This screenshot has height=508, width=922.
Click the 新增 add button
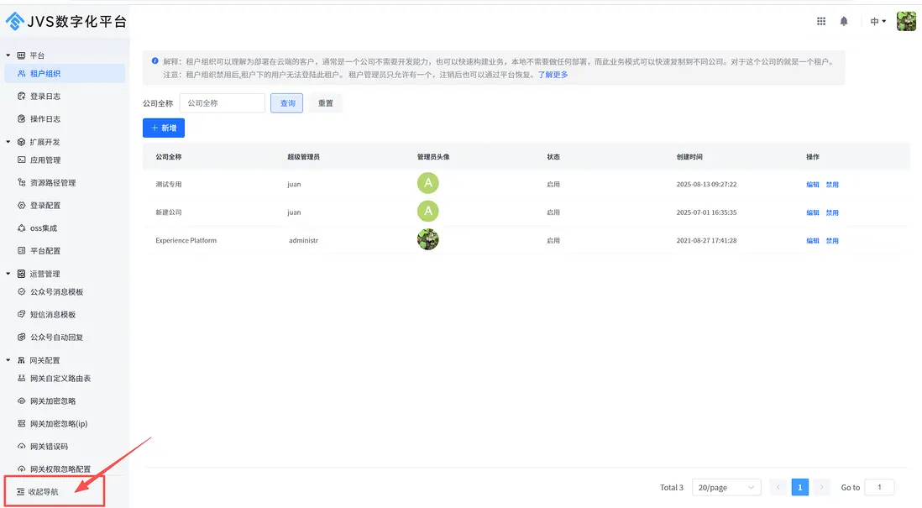[x=164, y=128]
